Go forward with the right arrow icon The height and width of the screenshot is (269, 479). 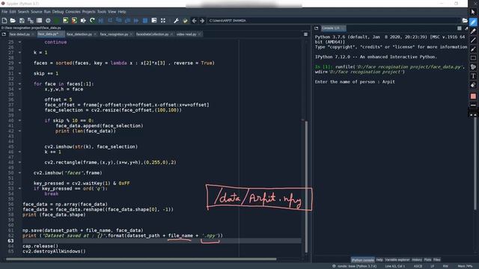click(x=202, y=20)
